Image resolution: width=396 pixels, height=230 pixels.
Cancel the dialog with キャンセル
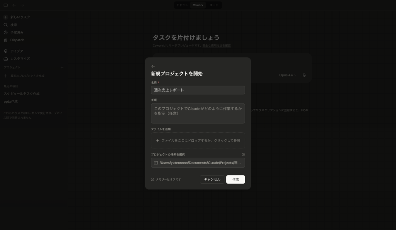212,179
